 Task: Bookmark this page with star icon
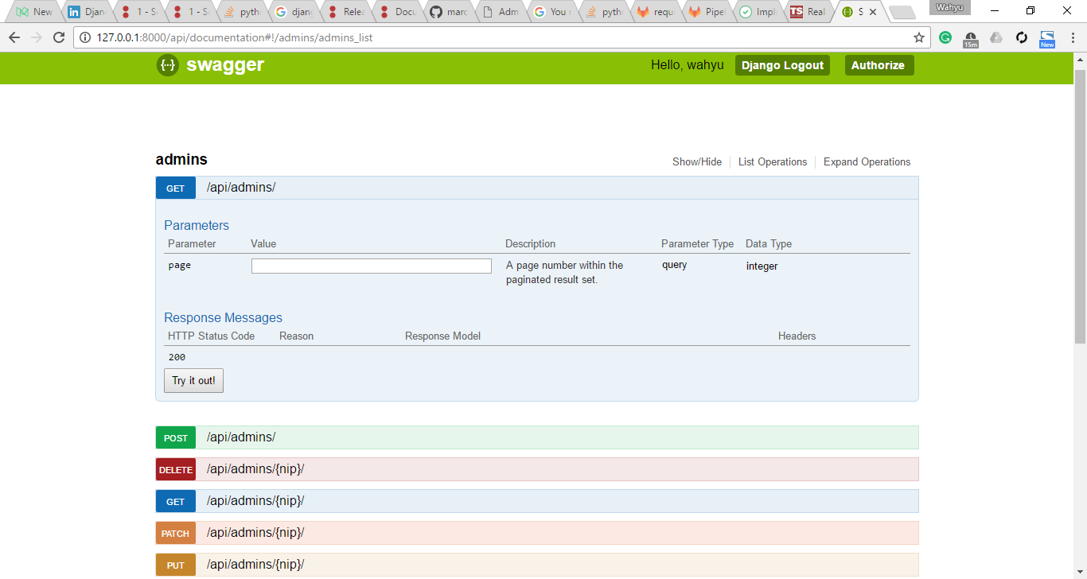[918, 37]
